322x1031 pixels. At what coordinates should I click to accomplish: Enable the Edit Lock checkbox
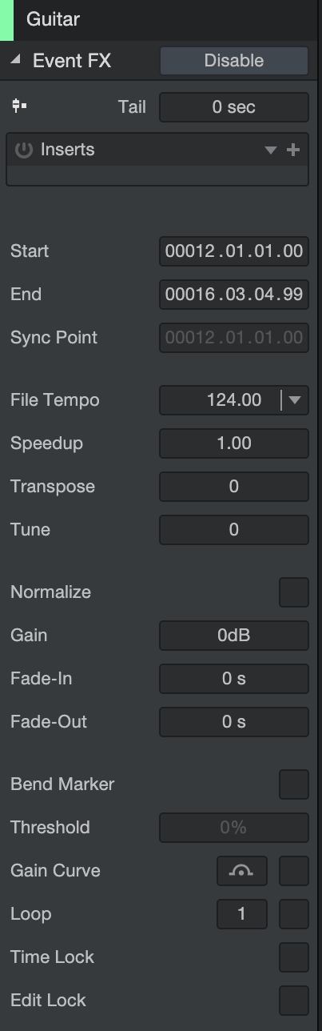(x=293, y=1000)
